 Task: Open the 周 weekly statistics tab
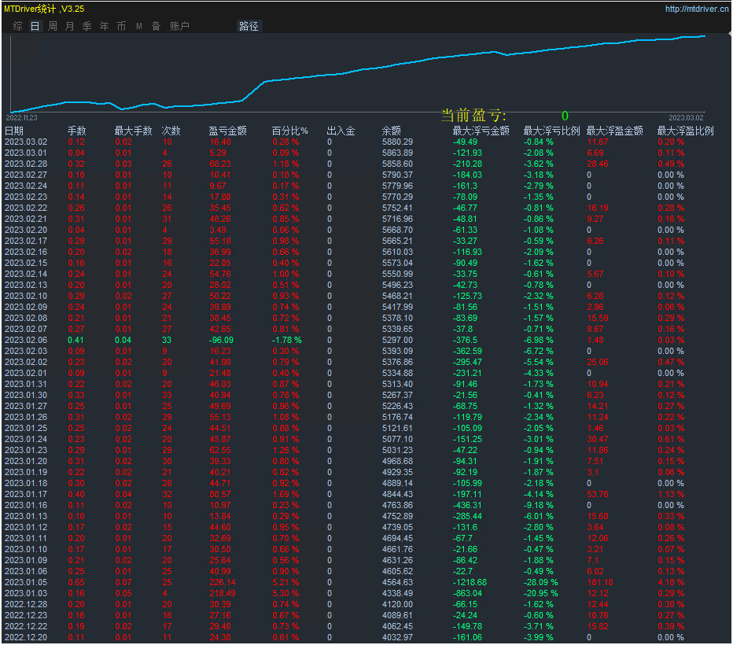[52, 26]
